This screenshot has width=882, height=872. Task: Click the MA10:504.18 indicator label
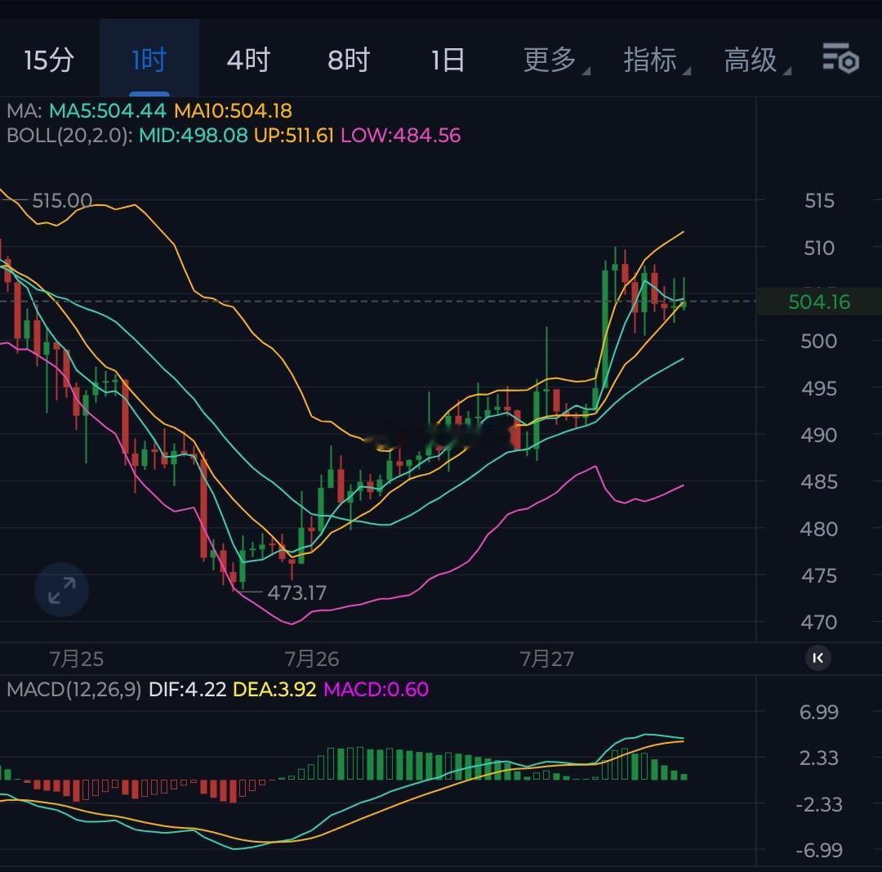233,110
